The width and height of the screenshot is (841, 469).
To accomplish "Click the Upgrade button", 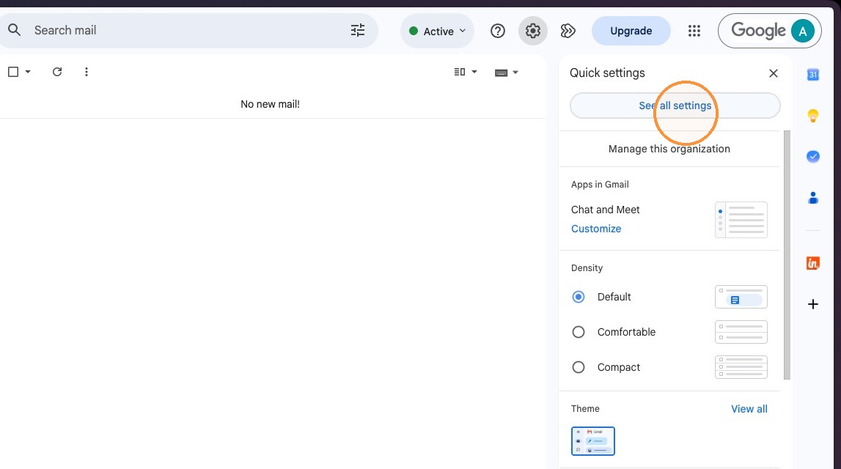I will (631, 31).
